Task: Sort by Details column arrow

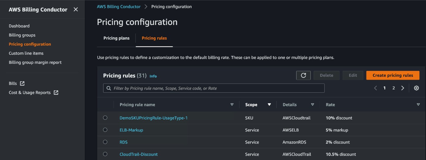Action: (x=312, y=104)
